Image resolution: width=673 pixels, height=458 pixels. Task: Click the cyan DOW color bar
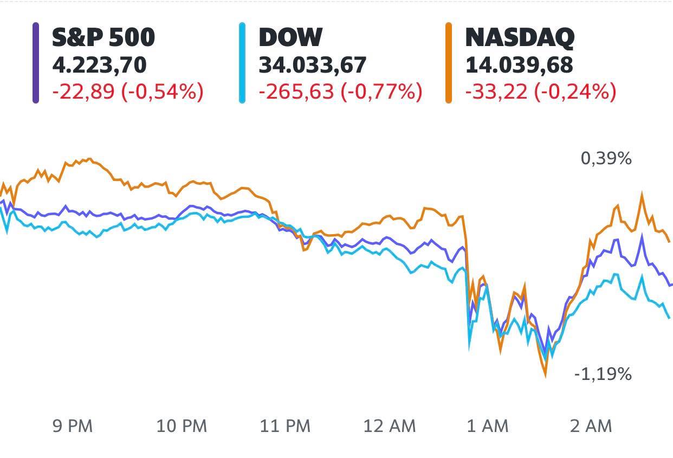pyautogui.click(x=242, y=62)
